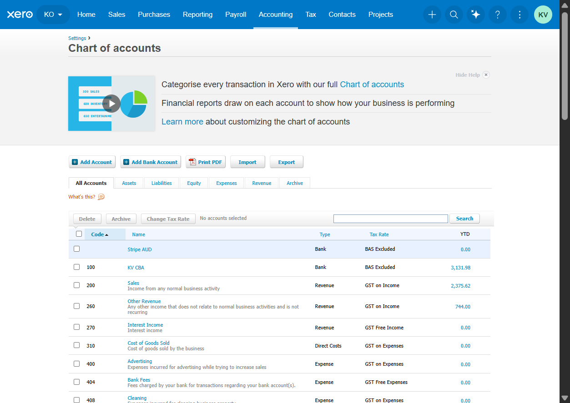Tick the Stripe AUD row checkbox
This screenshot has height=403, width=570.
click(76, 249)
